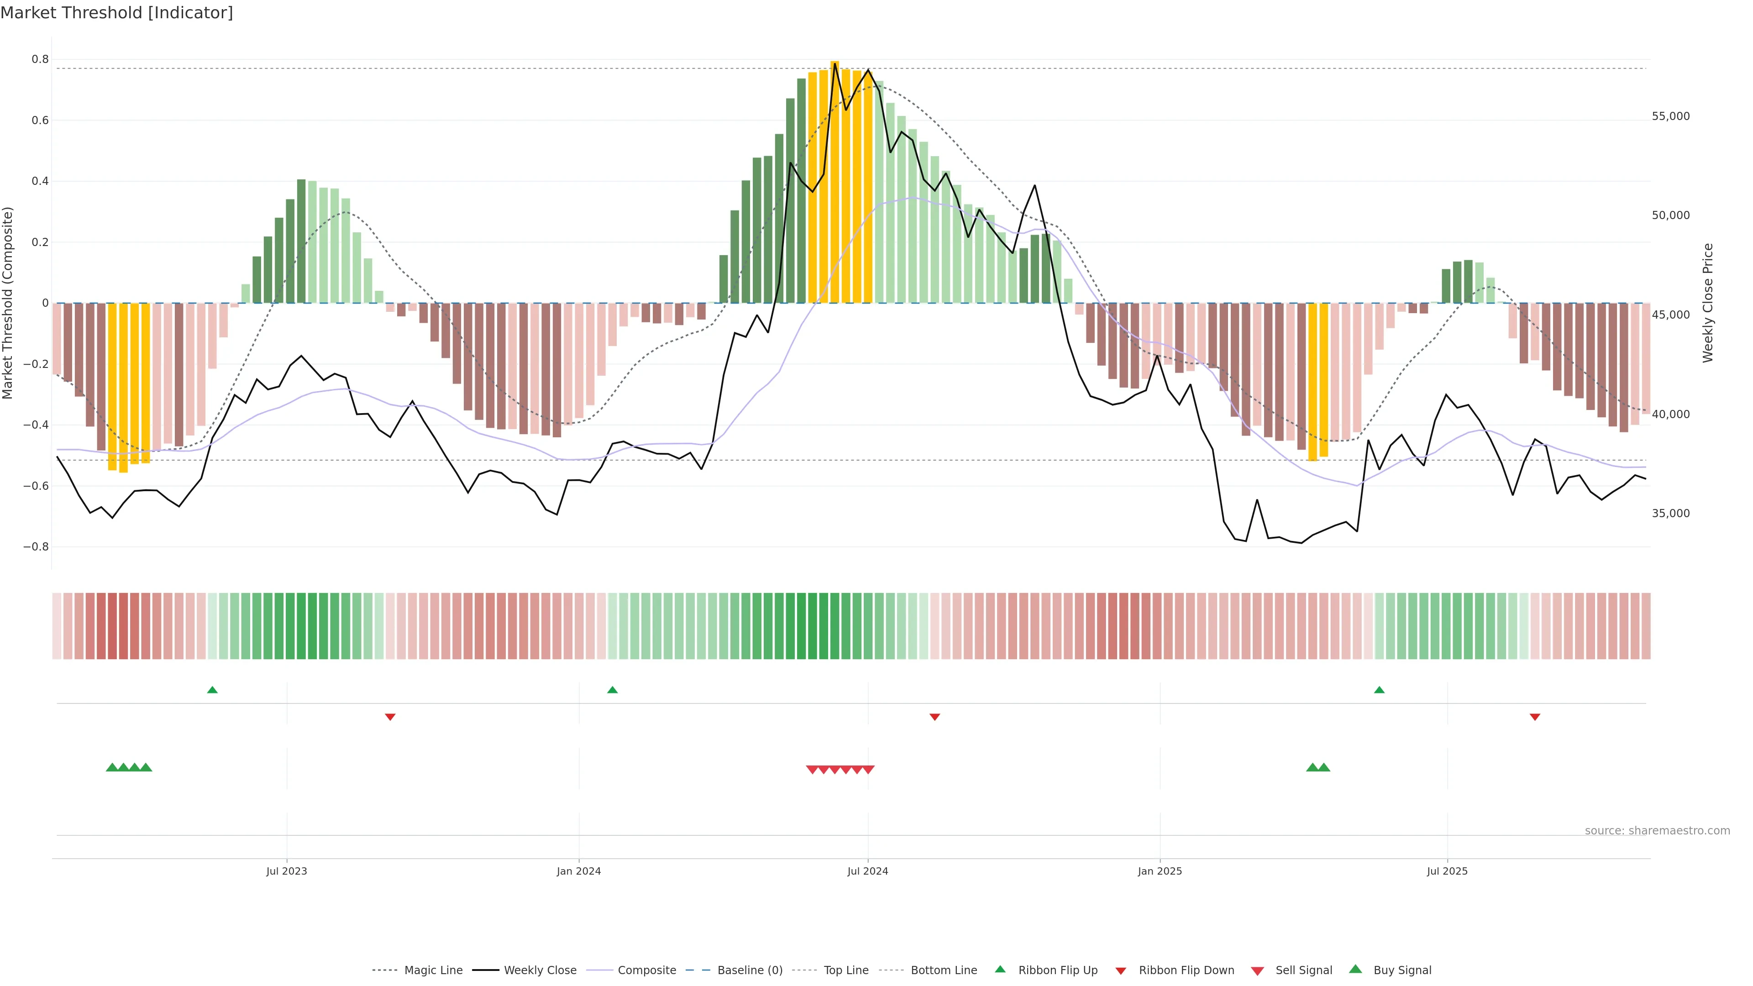
Task: Hide the Bottom Line series via legend
Action: coord(943,970)
